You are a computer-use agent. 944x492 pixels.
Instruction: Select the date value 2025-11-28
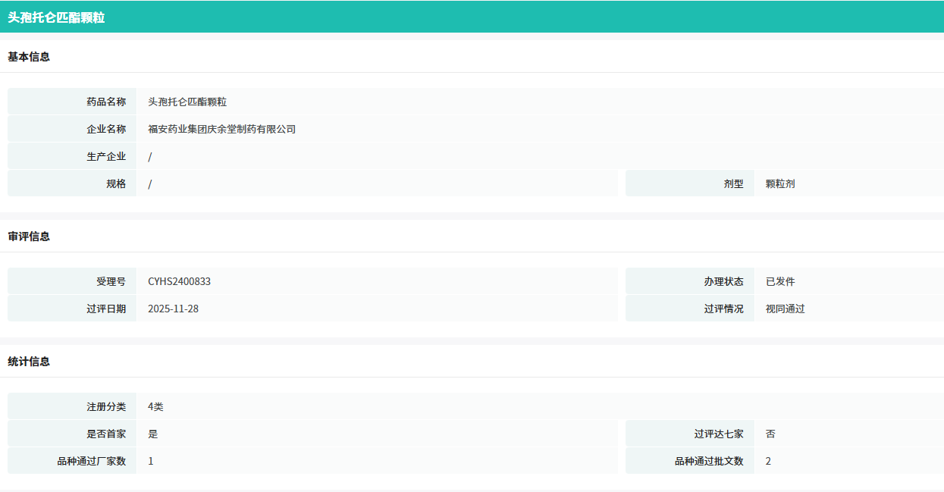(174, 309)
